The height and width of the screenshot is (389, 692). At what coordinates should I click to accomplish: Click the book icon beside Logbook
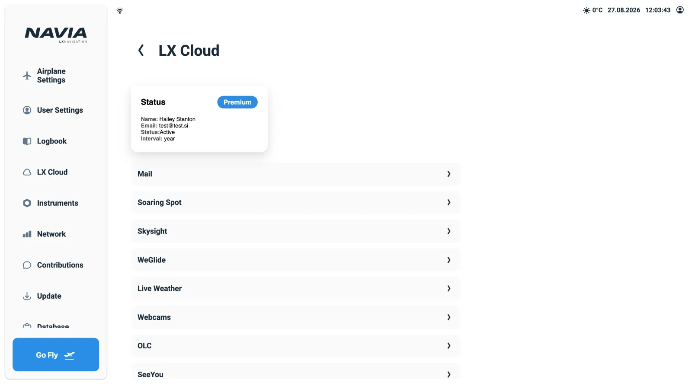[27, 141]
